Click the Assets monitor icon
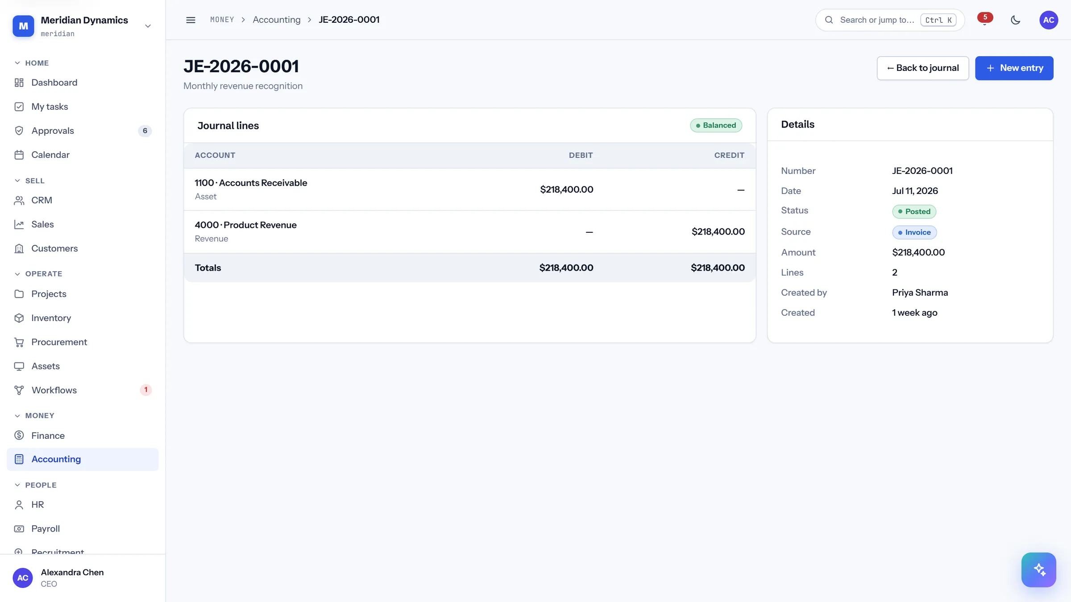This screenshot has height=602, width=1071. click(19, 366)
